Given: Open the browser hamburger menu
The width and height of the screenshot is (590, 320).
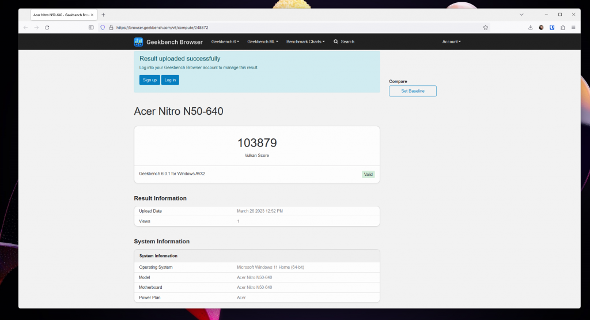Looking at the screenshot, I should click(x=573, y=28).
